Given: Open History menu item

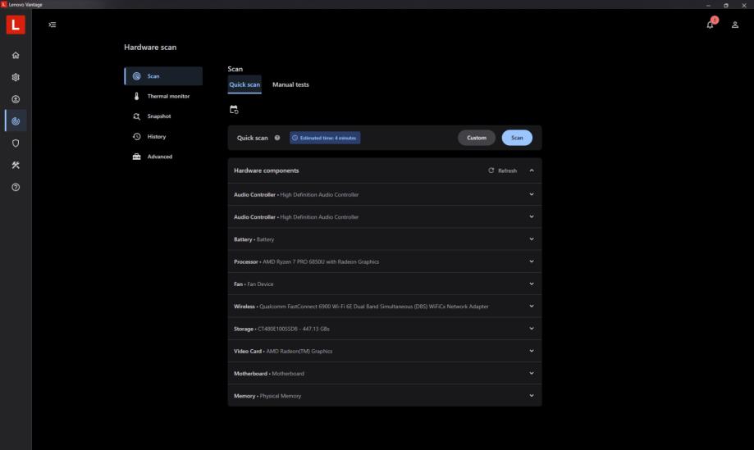Looking at the screenshot, I should click(163, 136).
